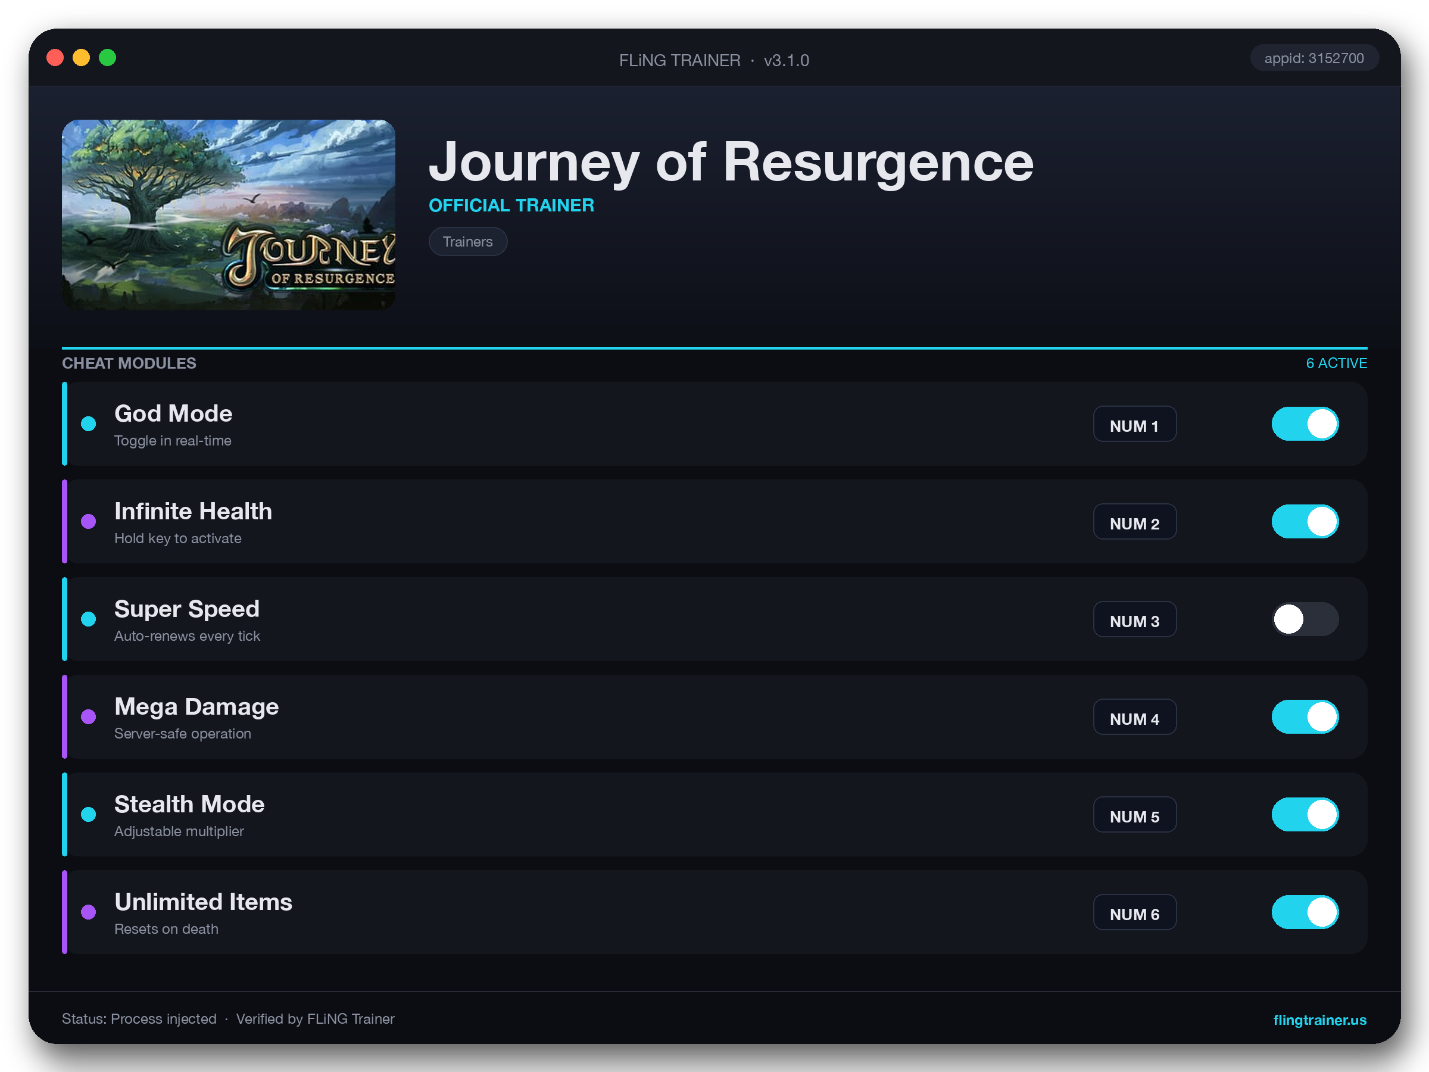Click the appid: 3152700 badge
Image resolution: width=1429 pixels, height=1072 pixels.
(1314, 58)
